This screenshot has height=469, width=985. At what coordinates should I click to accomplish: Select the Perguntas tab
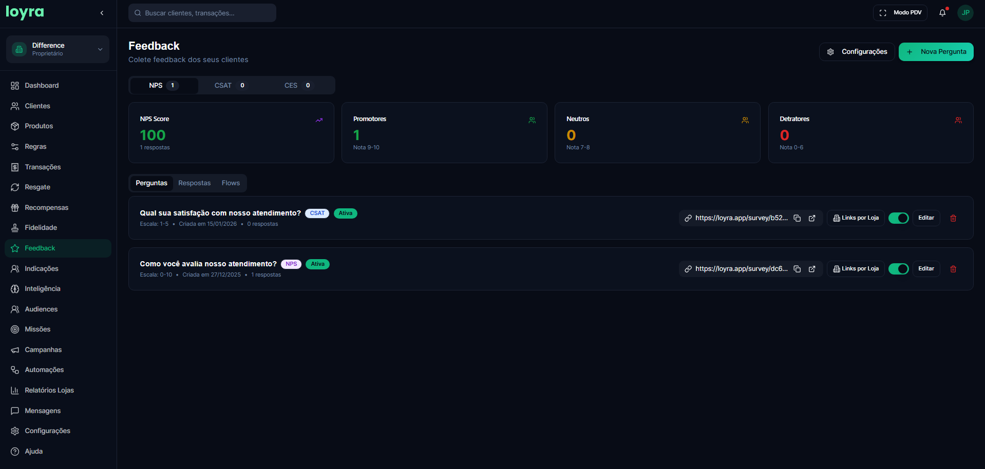[151, 183]
